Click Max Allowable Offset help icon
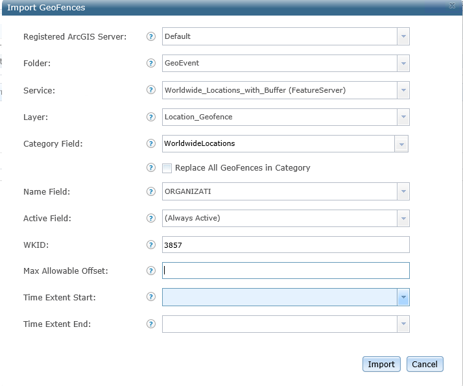The image size is (463, 386). pos(151,271)
